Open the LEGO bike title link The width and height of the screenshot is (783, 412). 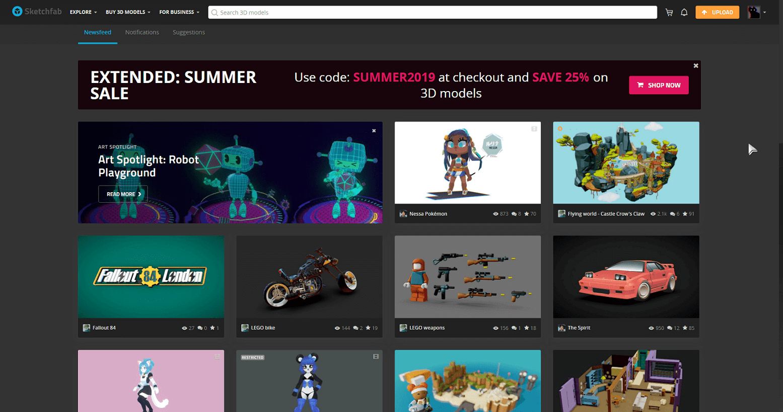click(x=263, y=328)
